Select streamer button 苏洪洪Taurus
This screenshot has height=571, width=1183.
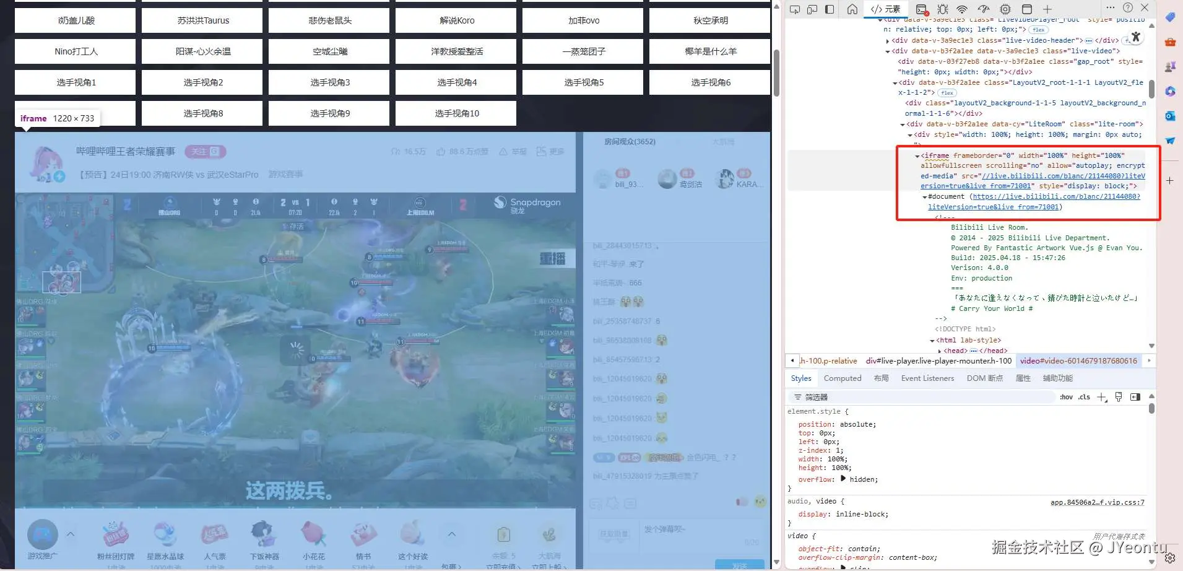[x=203, y=20]
